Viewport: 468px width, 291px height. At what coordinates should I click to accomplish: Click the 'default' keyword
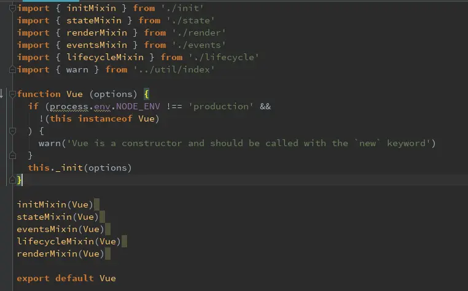pyautogui.click(x=74, y=278)
